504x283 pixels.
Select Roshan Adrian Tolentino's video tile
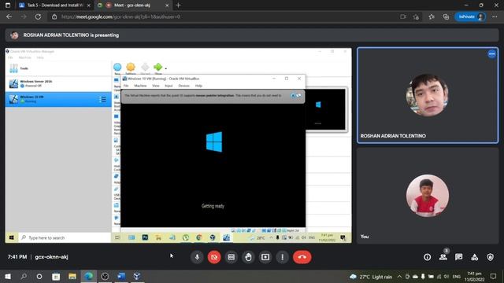click(x=428, y=95)
